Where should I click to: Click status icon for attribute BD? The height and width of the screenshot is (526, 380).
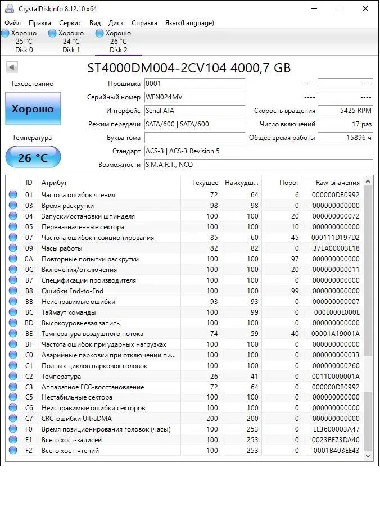click(13, 323)
